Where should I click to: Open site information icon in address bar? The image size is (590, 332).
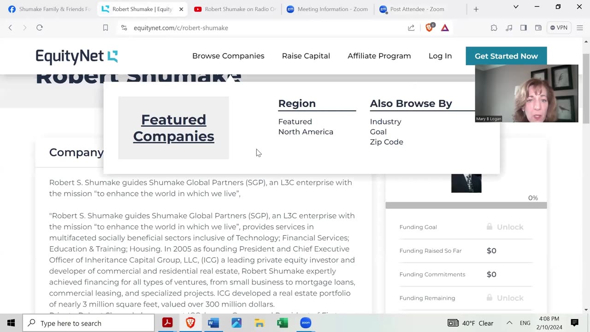(x=124, y=28)
